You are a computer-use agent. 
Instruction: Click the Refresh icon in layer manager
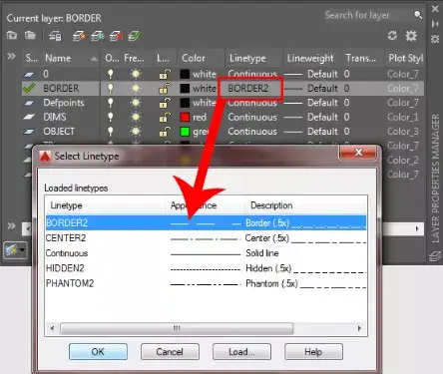(392, 36)
